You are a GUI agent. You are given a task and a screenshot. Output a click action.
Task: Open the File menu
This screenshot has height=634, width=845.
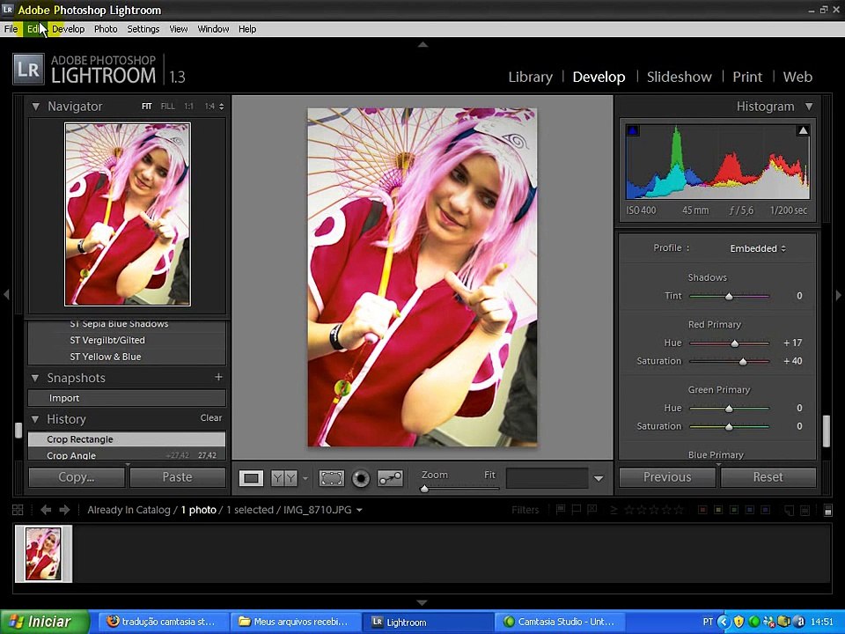pyautogui.click(x=11, y=29)
